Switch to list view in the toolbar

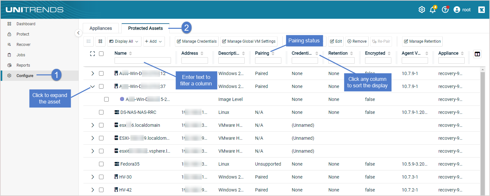pos(89,41)
